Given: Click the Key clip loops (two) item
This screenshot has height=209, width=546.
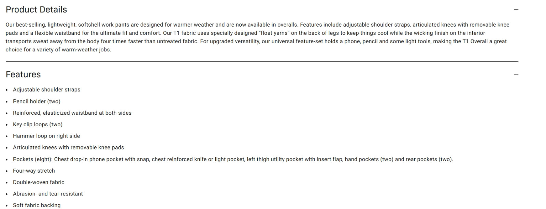Looking at the screenshot, I should coord(38,125).
